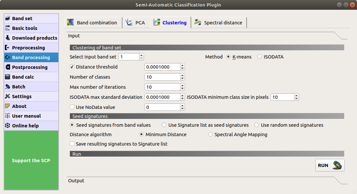Image resolution: width=357 pixels, height=194 pixels.
Task: Disable the Distance threshold checkbox
Action: coord(72,67)
